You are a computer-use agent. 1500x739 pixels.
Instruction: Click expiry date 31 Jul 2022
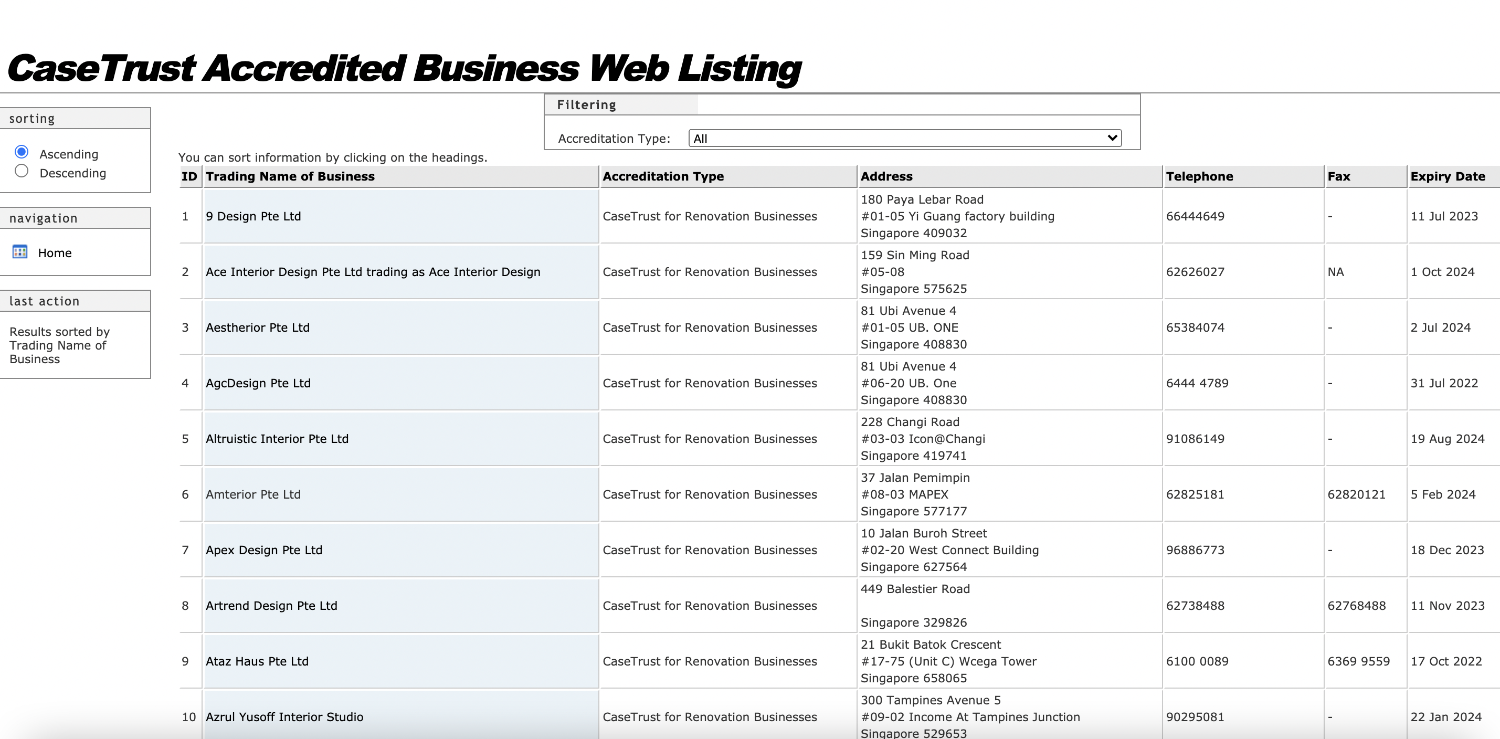[1444, 383]
